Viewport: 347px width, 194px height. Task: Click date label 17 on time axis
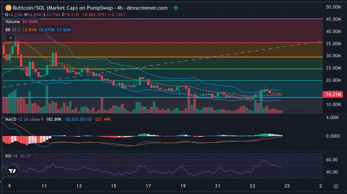click(149, 186)
